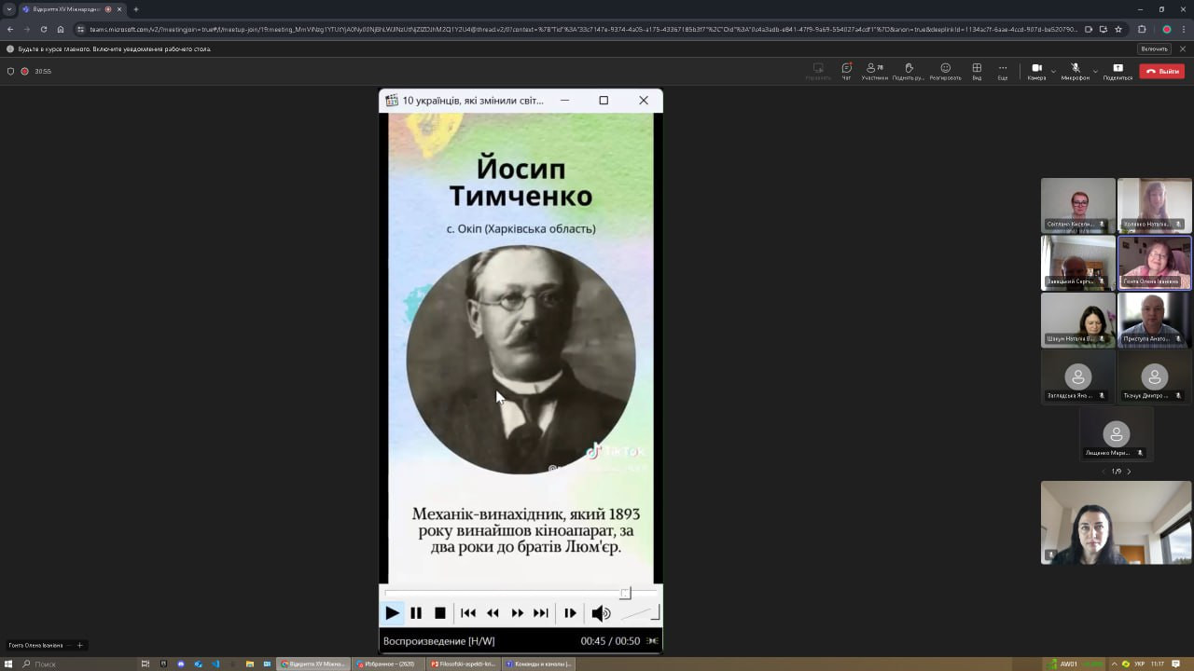The height and width of the screenshot is (671, 1194).
Task: Stop the video playback
Action: coord(440,613)
